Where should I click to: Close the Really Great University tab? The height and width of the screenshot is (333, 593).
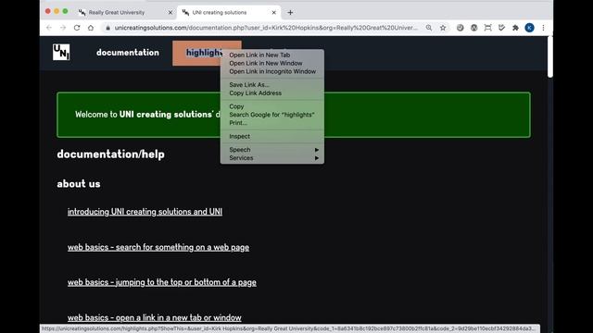tap(170, 12)
